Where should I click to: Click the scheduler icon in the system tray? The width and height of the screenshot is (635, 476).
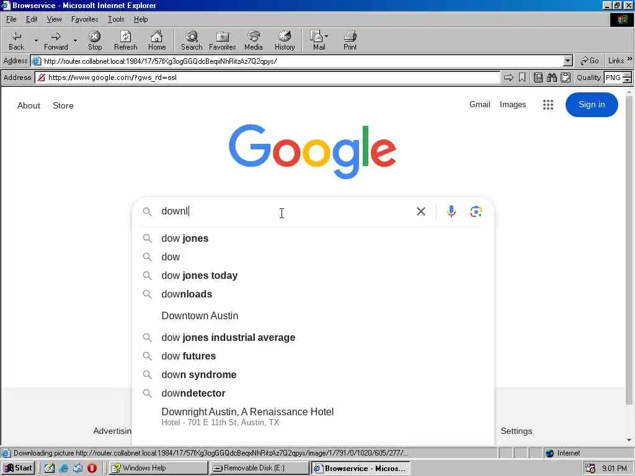point(590,469)
